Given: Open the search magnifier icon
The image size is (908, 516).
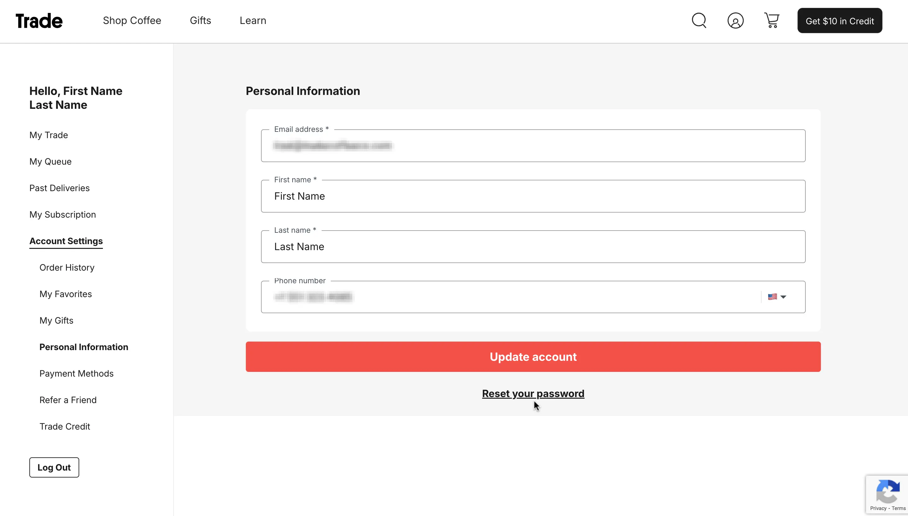Looking at the screenshot, I should click(x=699, y=21).
